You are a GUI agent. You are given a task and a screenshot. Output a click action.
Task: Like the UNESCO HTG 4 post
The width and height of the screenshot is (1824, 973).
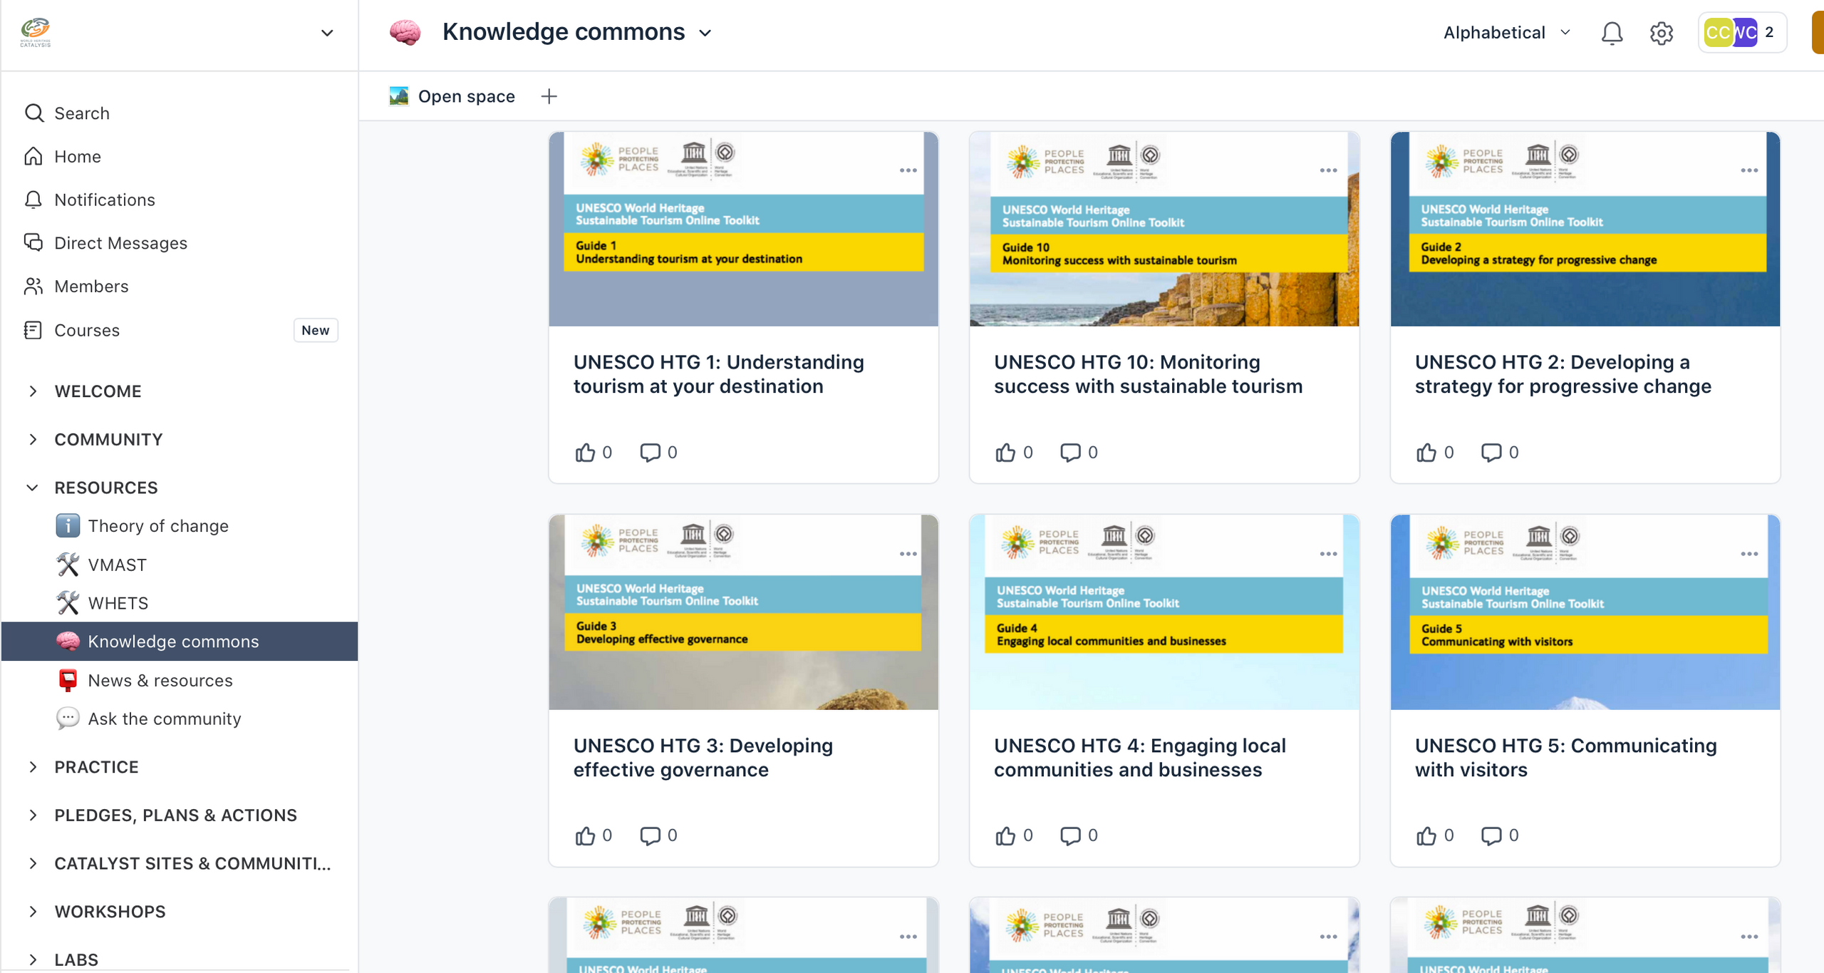[x=1005, y=835]
